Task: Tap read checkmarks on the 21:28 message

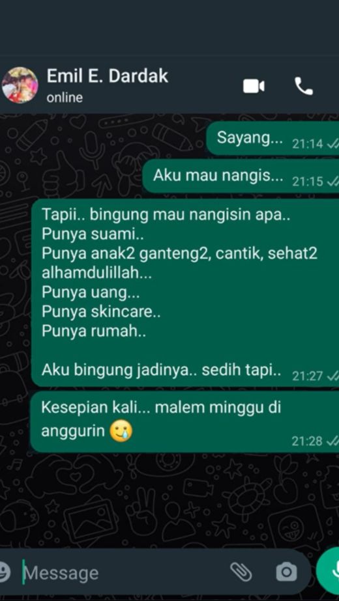Action: tap(332, 441)
